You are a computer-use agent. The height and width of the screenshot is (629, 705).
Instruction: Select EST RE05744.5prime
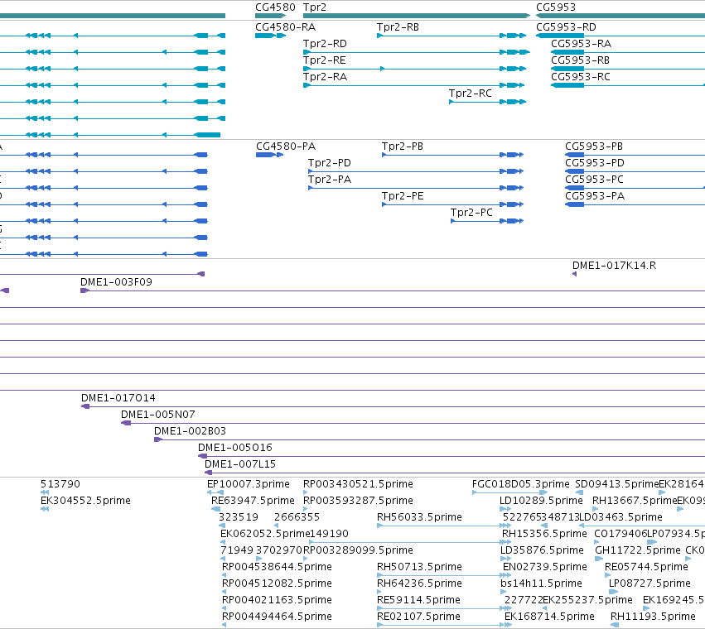pos(646,567)
